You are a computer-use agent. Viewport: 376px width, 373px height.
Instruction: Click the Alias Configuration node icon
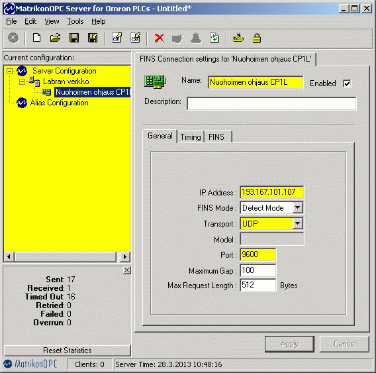tap(22, 103)
